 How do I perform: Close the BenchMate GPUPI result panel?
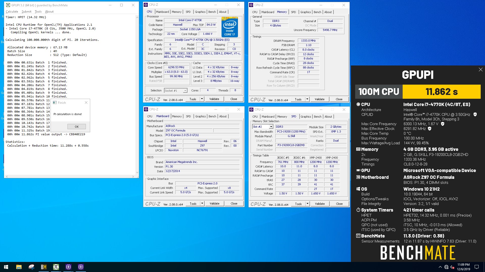pos(480,70)
